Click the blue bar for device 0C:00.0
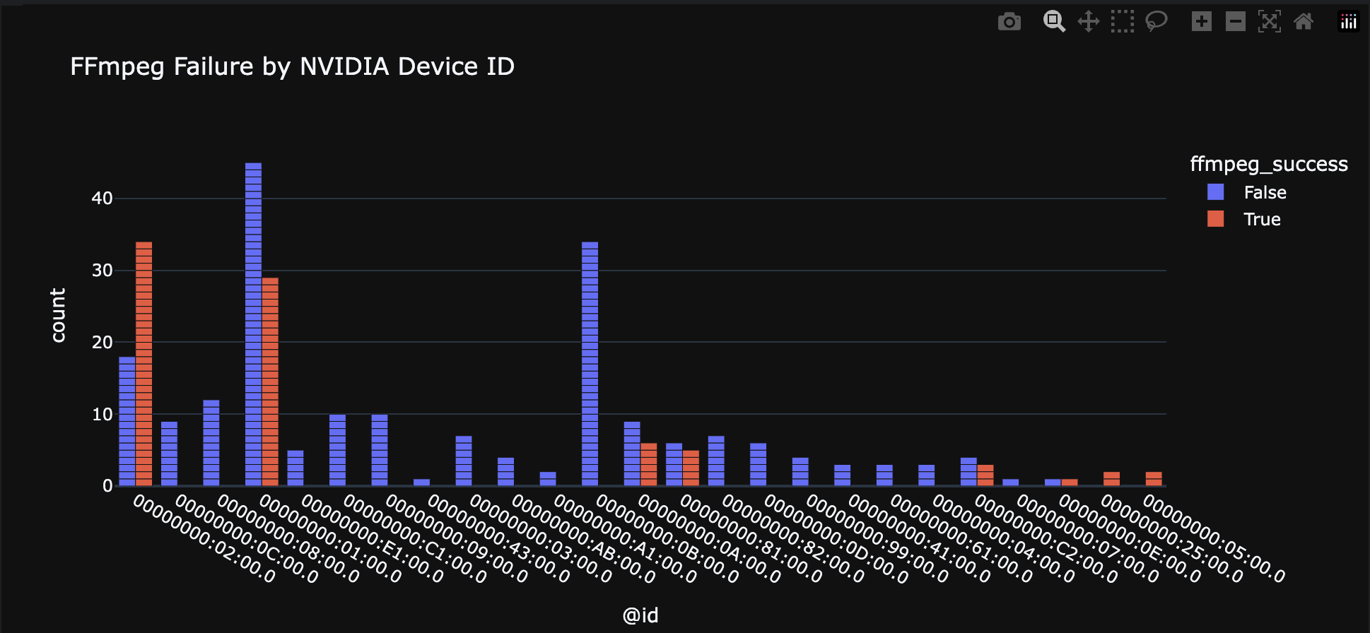 coord(169,454)
